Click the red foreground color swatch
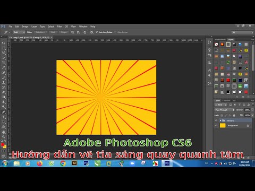The height and width of the screenshot is (191, 255). click(2, 144)
